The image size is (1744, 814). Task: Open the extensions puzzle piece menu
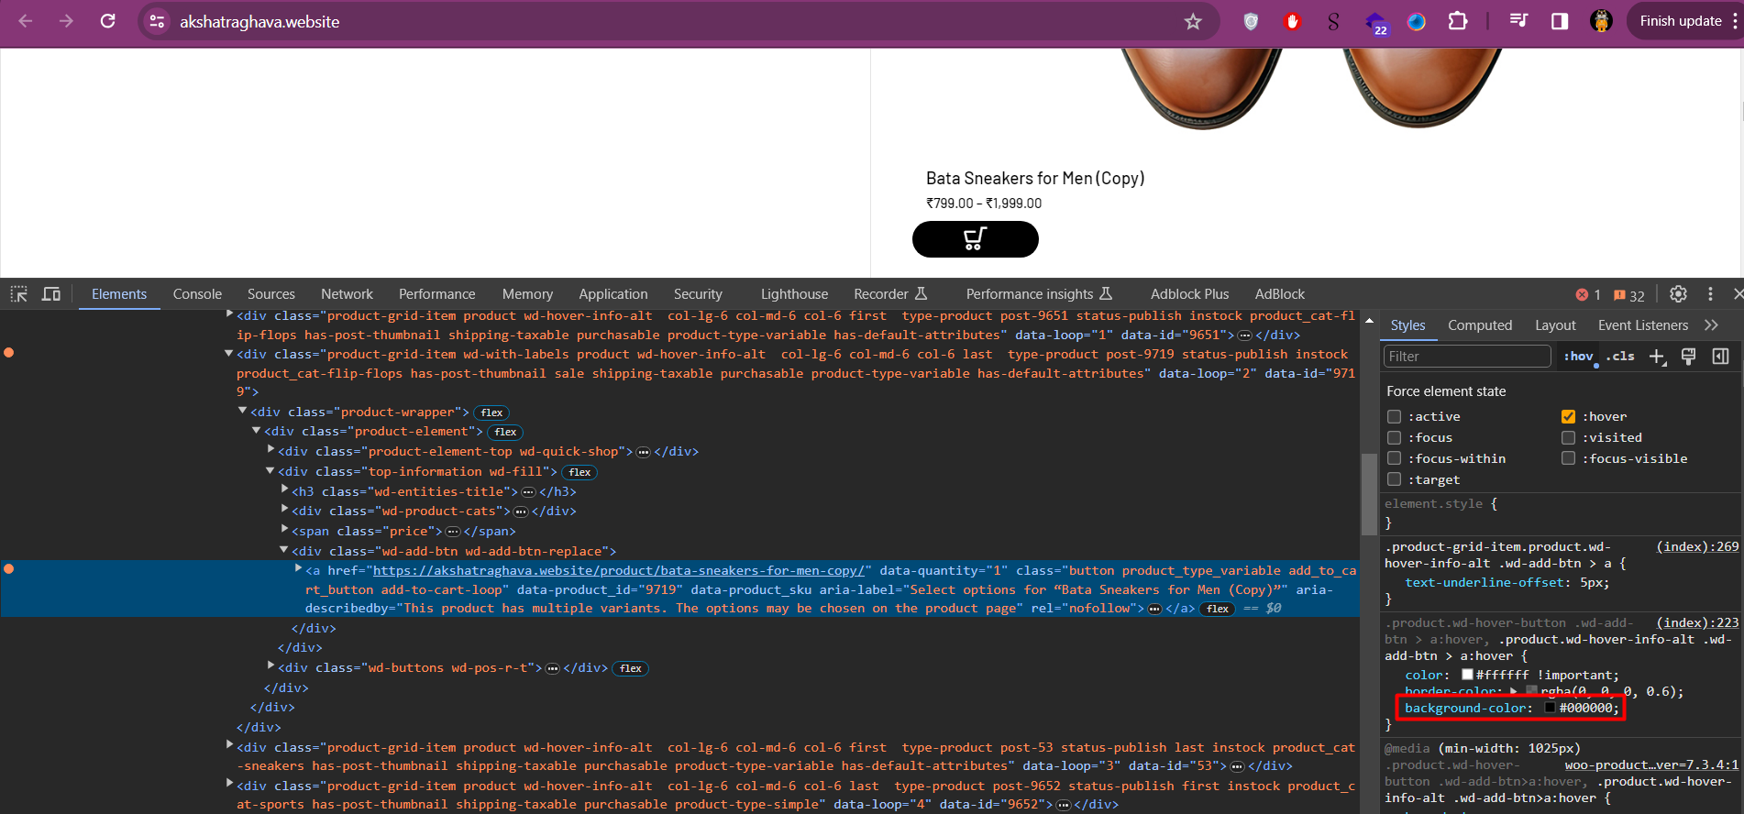(x=1458, y=21)
